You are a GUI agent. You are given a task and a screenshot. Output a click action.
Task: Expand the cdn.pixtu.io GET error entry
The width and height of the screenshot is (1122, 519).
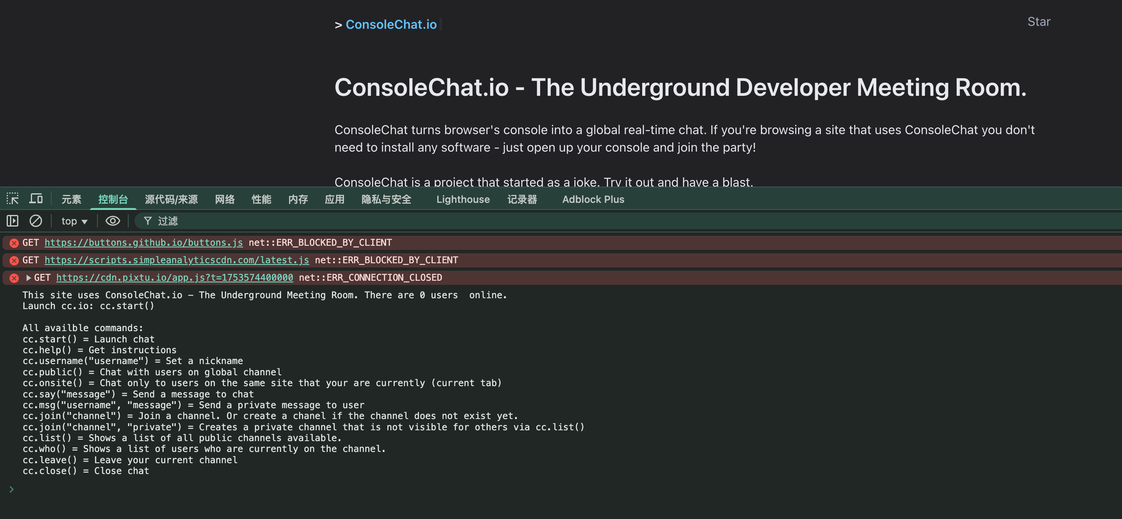[x=28, y=277]
